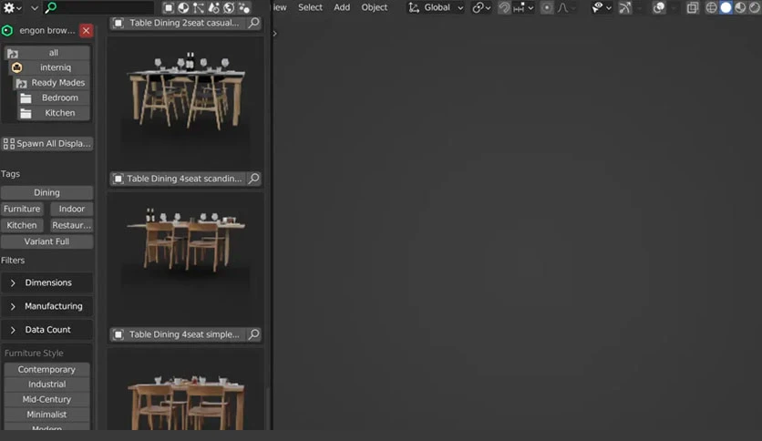The width and height of the screenshot is (762, 441).
Task: Click magnifier icon on Table Dining 4seat scandinavian
Action: (254, 179)
